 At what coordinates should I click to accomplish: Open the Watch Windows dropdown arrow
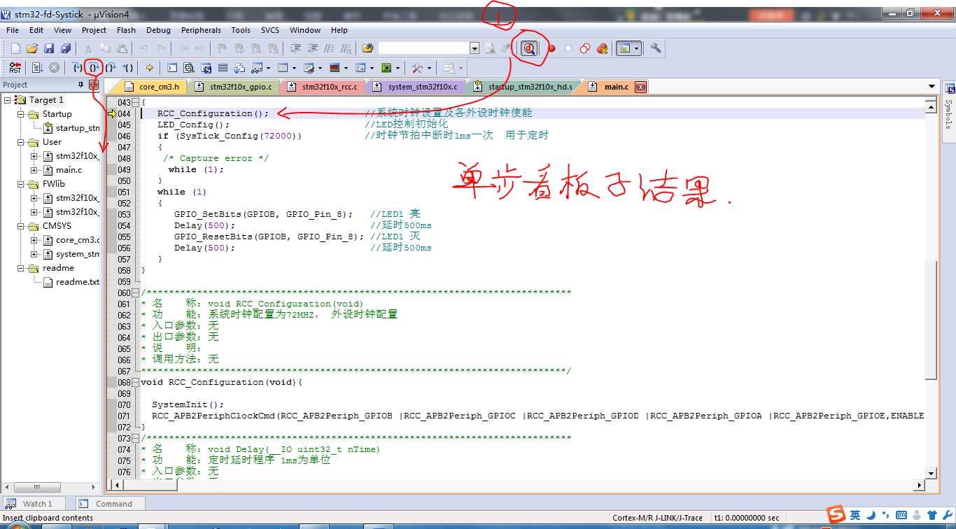click(268, 68)
